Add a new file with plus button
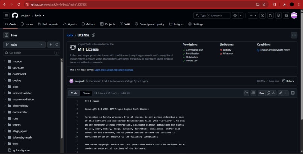This screenshot has width=303, height=154. [51, 45]
